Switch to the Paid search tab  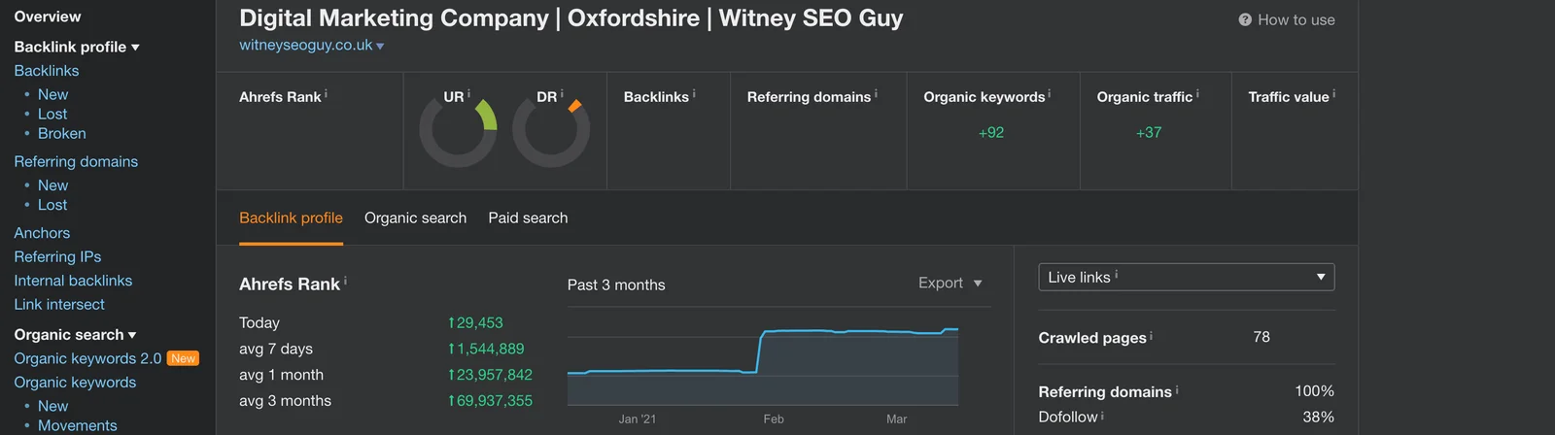coord(528,217)
